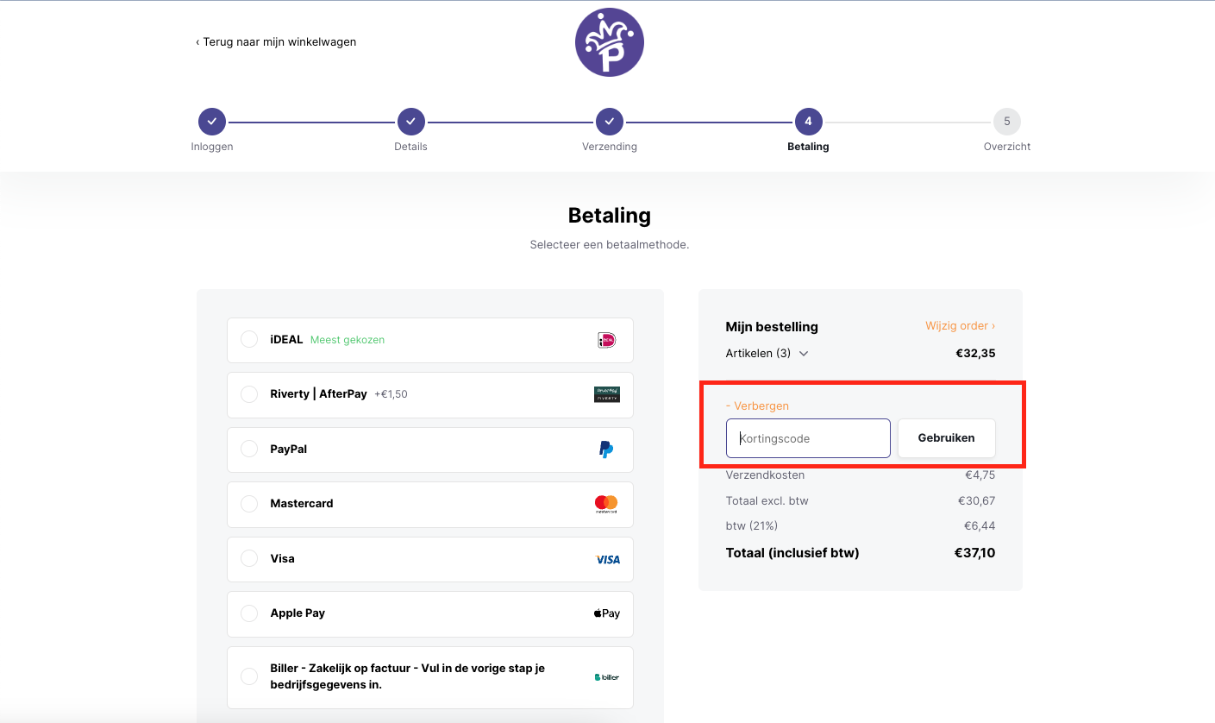Expand the Artikelen (3) chevron
Viewport: 1215px width, 723px height.
point(804,354)
